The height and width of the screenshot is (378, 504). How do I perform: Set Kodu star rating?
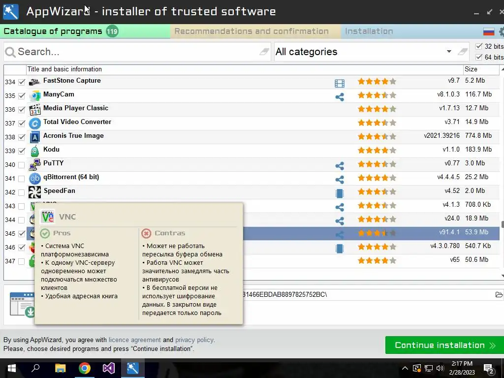click(377, 151)
